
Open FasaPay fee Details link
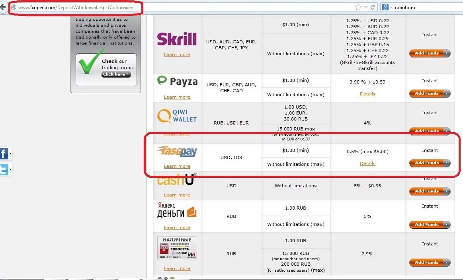point(367,163)
